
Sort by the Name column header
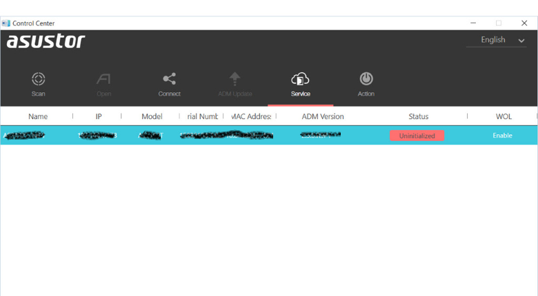coord(38,116)
